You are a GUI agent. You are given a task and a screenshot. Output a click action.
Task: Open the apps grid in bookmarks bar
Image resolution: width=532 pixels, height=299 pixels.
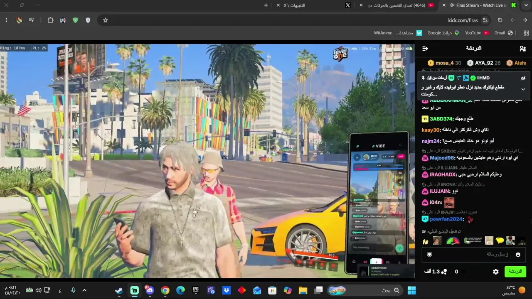tap(526, 33)
